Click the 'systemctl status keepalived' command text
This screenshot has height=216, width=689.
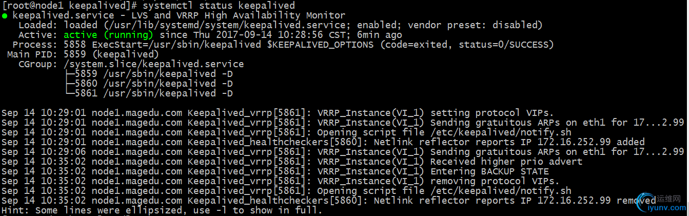point(219,5)
